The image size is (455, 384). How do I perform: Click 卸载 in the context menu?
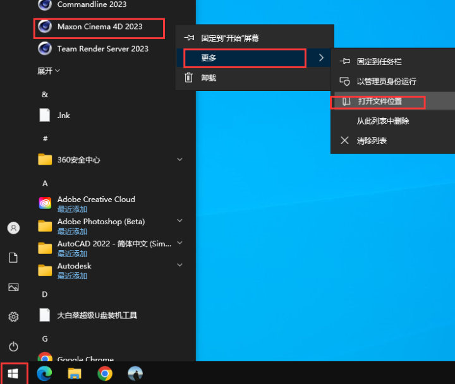coord(209,78)
